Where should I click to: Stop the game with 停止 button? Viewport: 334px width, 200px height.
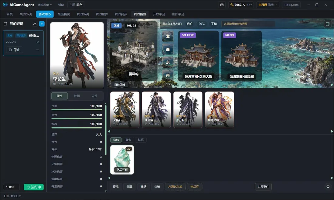15,50
